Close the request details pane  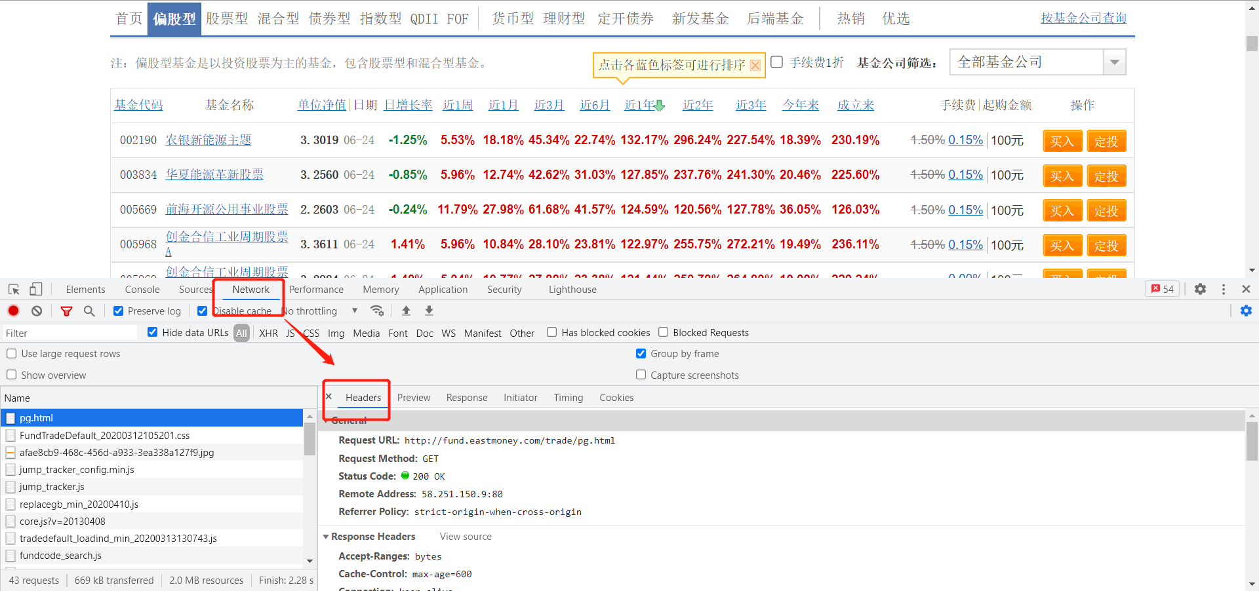pos(329,396)
